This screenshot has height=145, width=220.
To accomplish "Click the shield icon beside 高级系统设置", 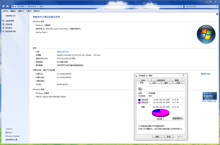I will point(3,31).
